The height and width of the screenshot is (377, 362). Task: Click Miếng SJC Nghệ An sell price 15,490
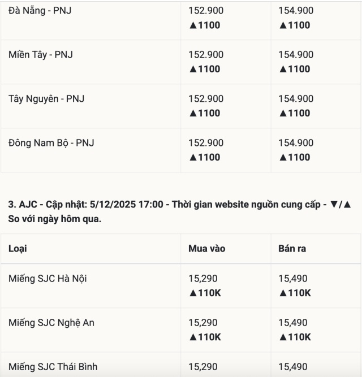pos(293,323)
